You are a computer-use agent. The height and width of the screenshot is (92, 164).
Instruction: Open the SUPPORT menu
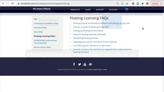(x=100, y=10)
